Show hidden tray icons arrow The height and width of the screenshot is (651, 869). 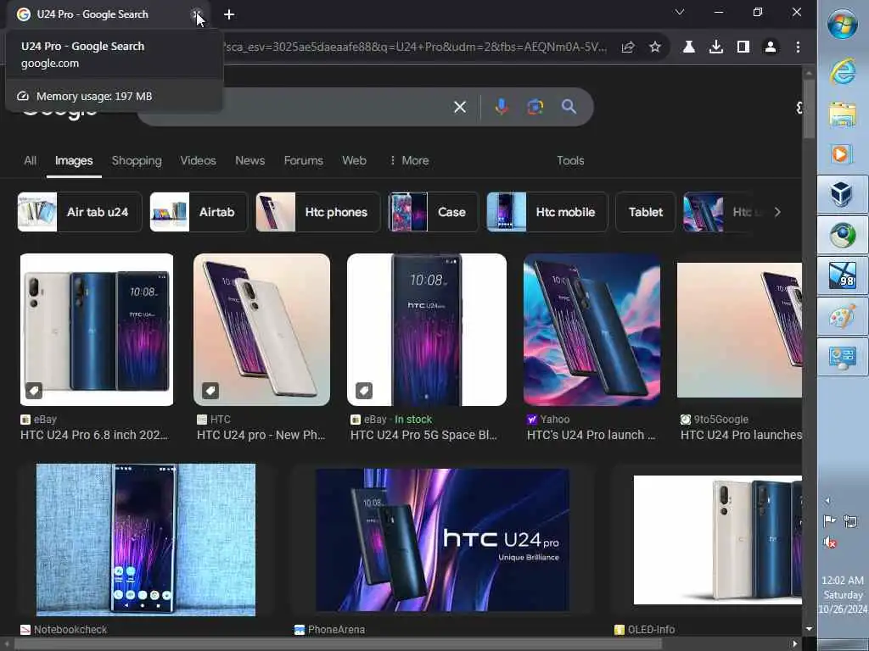pyautogui.click(x=827, y=501)
